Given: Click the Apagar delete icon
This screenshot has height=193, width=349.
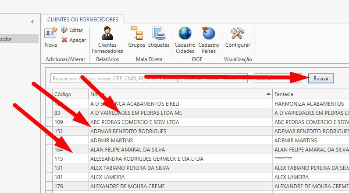Looking at the screenshot, I should pyautogui.click(x=64, y=40).
